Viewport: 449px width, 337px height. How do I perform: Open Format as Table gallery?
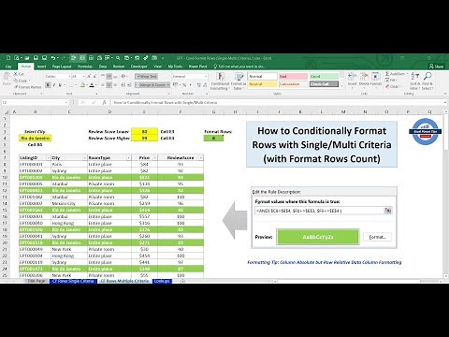pyautogui.click(x=239, y=81)
